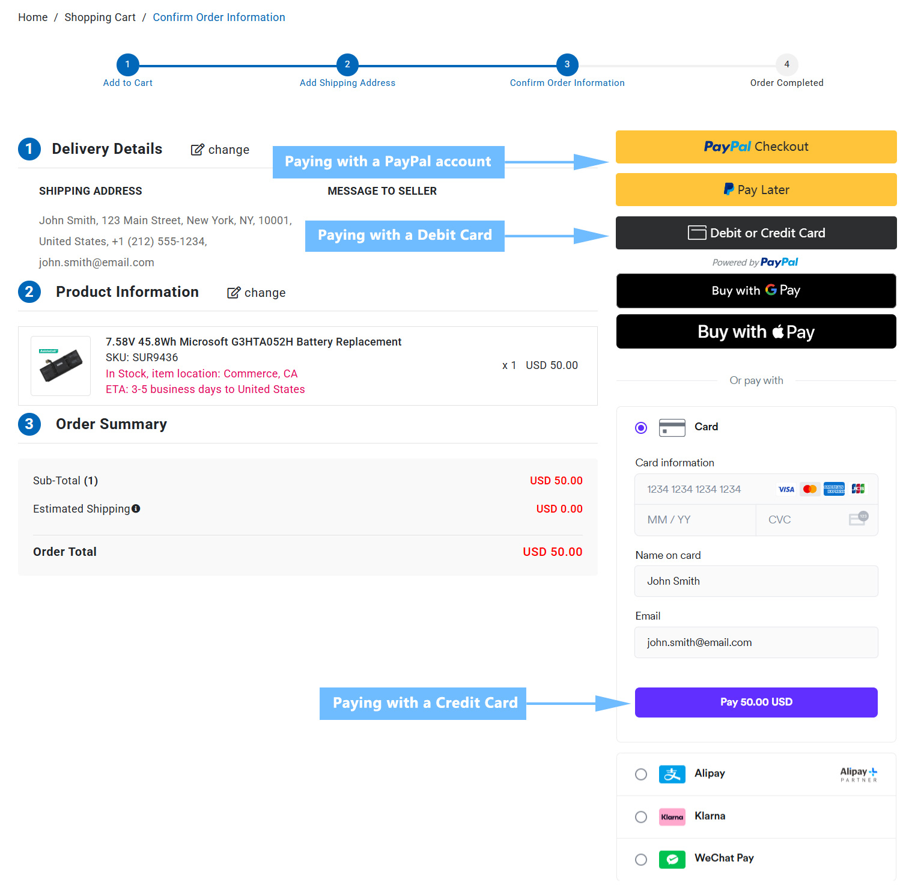Click the Mastercard brand icon
The width and height of the screenshot is (906, 896).
pos(810,489)
